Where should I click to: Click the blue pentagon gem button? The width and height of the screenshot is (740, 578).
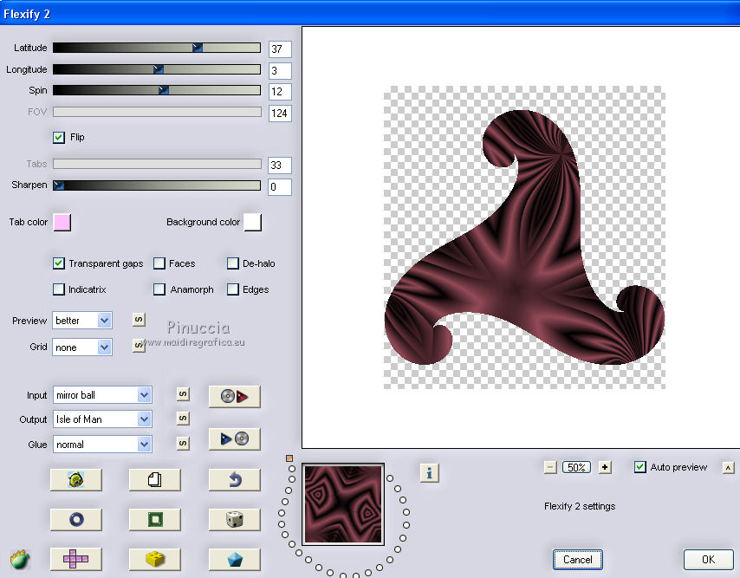pyautogui.click(x=235, y=559)
